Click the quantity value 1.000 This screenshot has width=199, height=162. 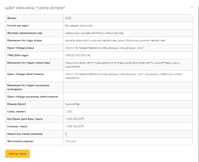(x=69, y=112)
